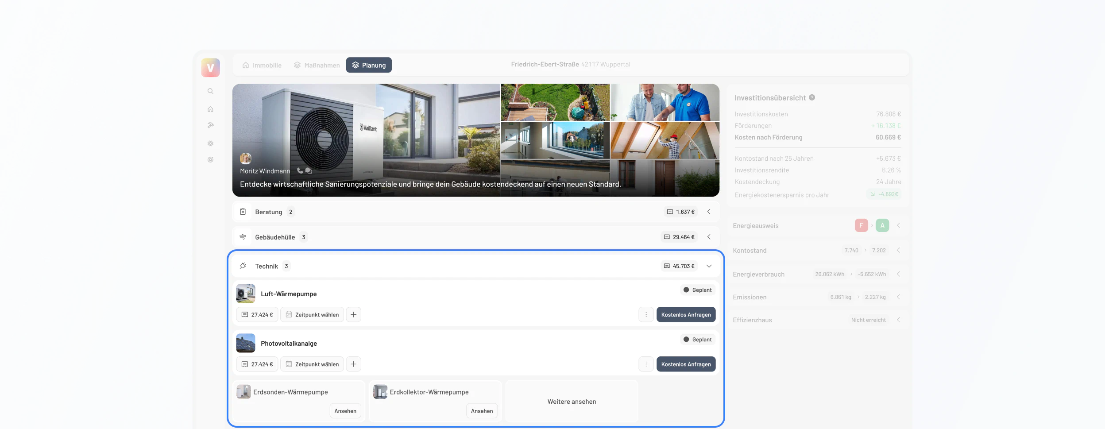Expand the Energieausweis row chevron
Screen dimensions: 1105x429
898,225
